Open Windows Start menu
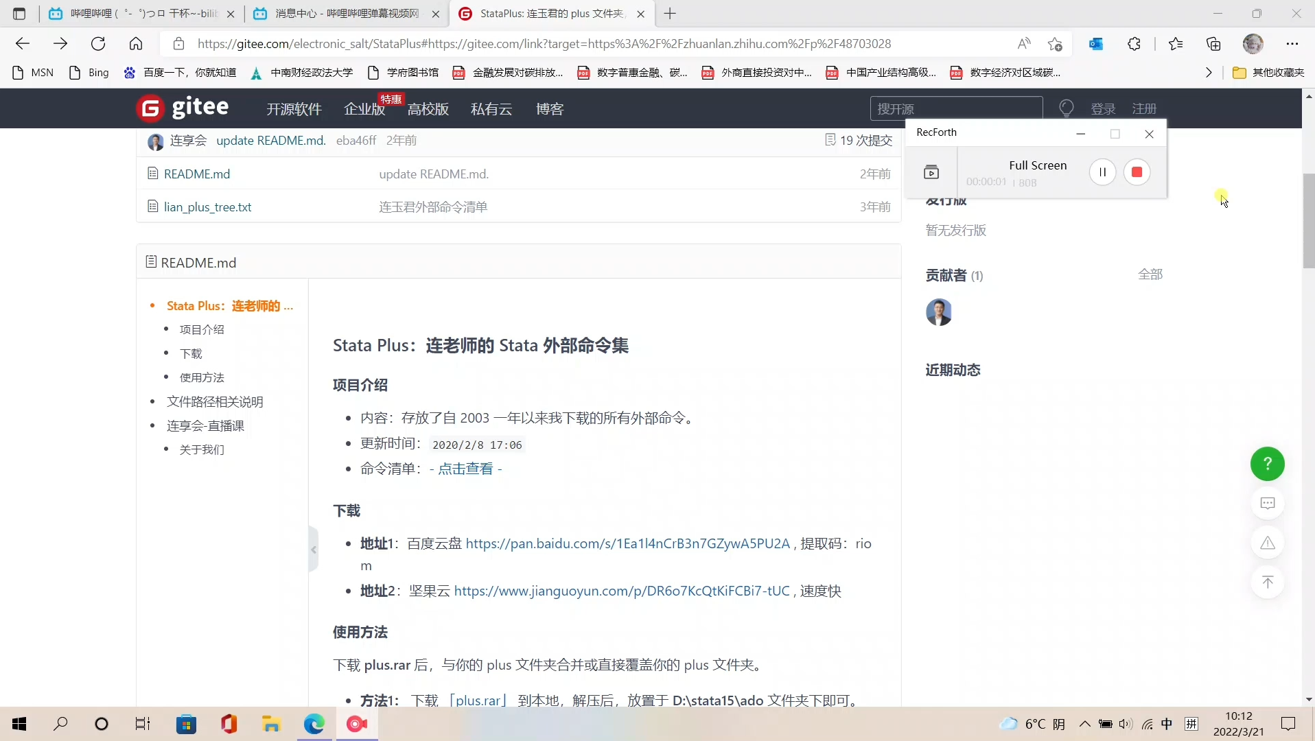The height and width of the screenshot is (741, 1315). point(19,724)
